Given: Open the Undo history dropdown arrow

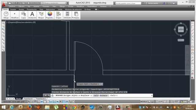Looking at the screenshot, I should (x=34, y=3).
